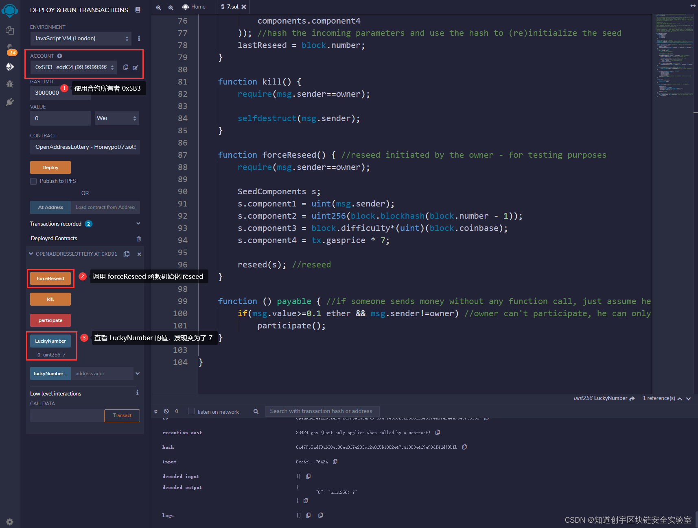This screenshot has width=698, height=528.
Task: Click the environment info icon
Action: click(139, 38)
